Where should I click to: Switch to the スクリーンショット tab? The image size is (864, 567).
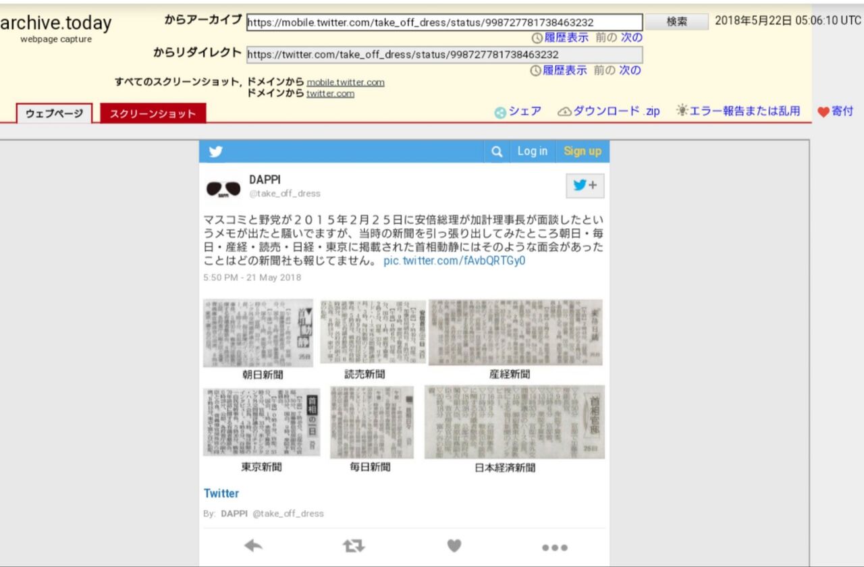click(153, 113)
